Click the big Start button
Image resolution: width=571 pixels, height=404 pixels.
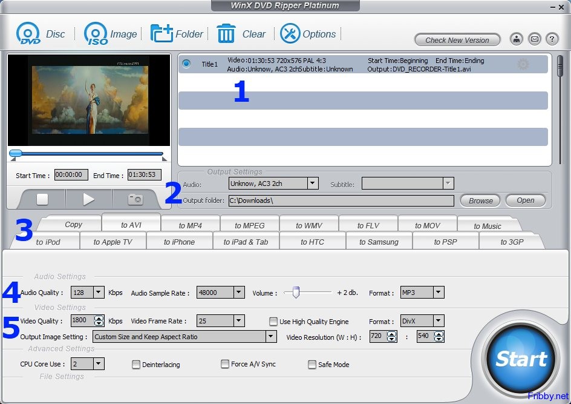point(521,358)
